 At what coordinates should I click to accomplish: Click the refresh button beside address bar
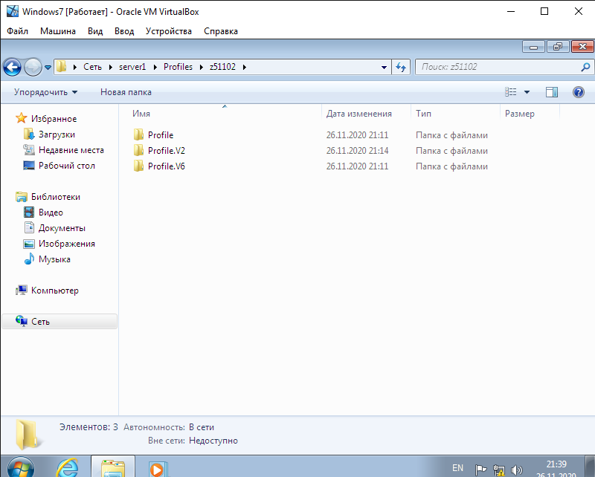tap(401, 67)
